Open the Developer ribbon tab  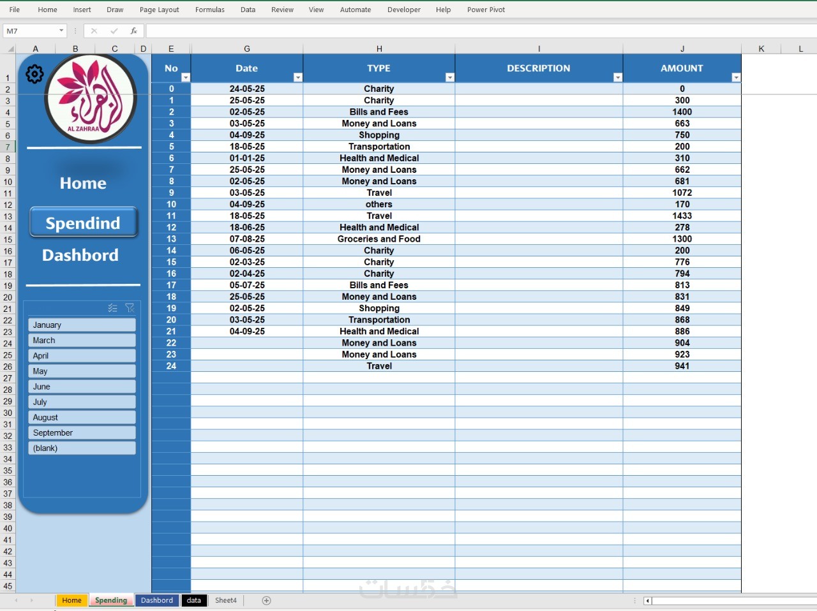[404, 10]
